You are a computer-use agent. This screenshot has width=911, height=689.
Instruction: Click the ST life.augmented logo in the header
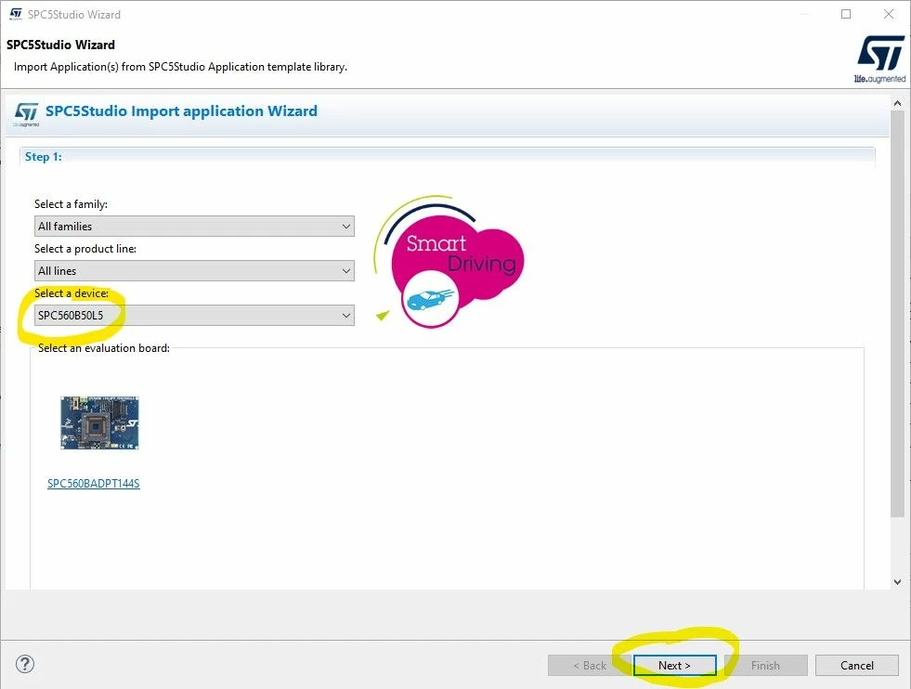coord(879,58)
